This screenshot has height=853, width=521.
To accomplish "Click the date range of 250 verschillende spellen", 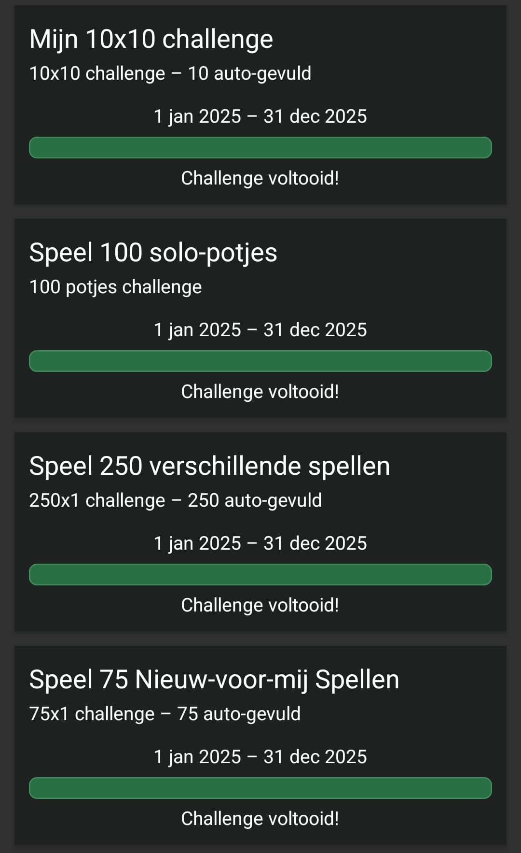I will 260,543.
